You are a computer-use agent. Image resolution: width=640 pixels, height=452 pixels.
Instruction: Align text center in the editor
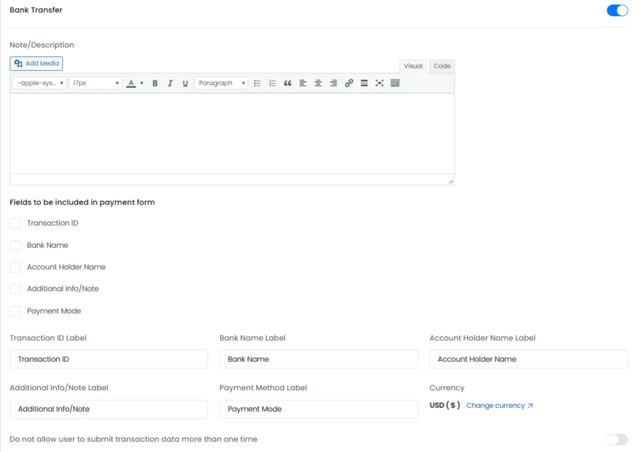pos(318,83)
